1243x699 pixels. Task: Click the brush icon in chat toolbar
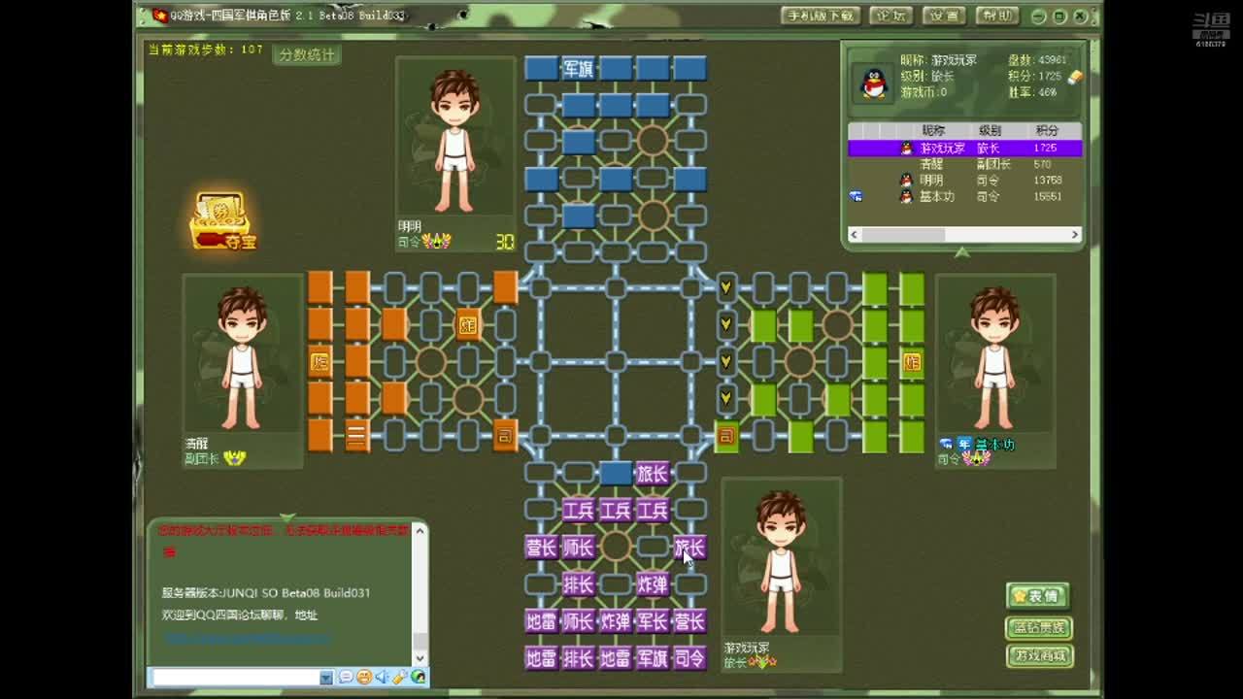tap(400, 677)
